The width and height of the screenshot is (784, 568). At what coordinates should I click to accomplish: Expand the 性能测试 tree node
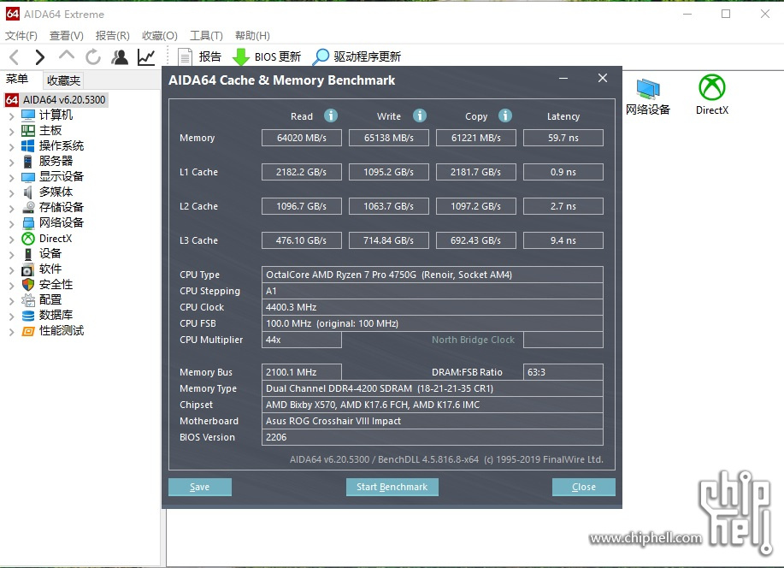click(x=11, y=331)
